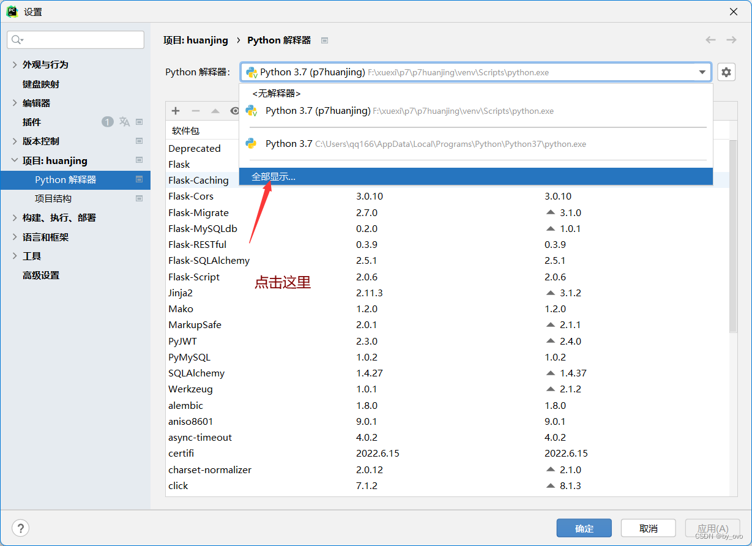The image size is (752, 546).
Task: Click the back navigation arrow
Action: click(x=710, y=40)
